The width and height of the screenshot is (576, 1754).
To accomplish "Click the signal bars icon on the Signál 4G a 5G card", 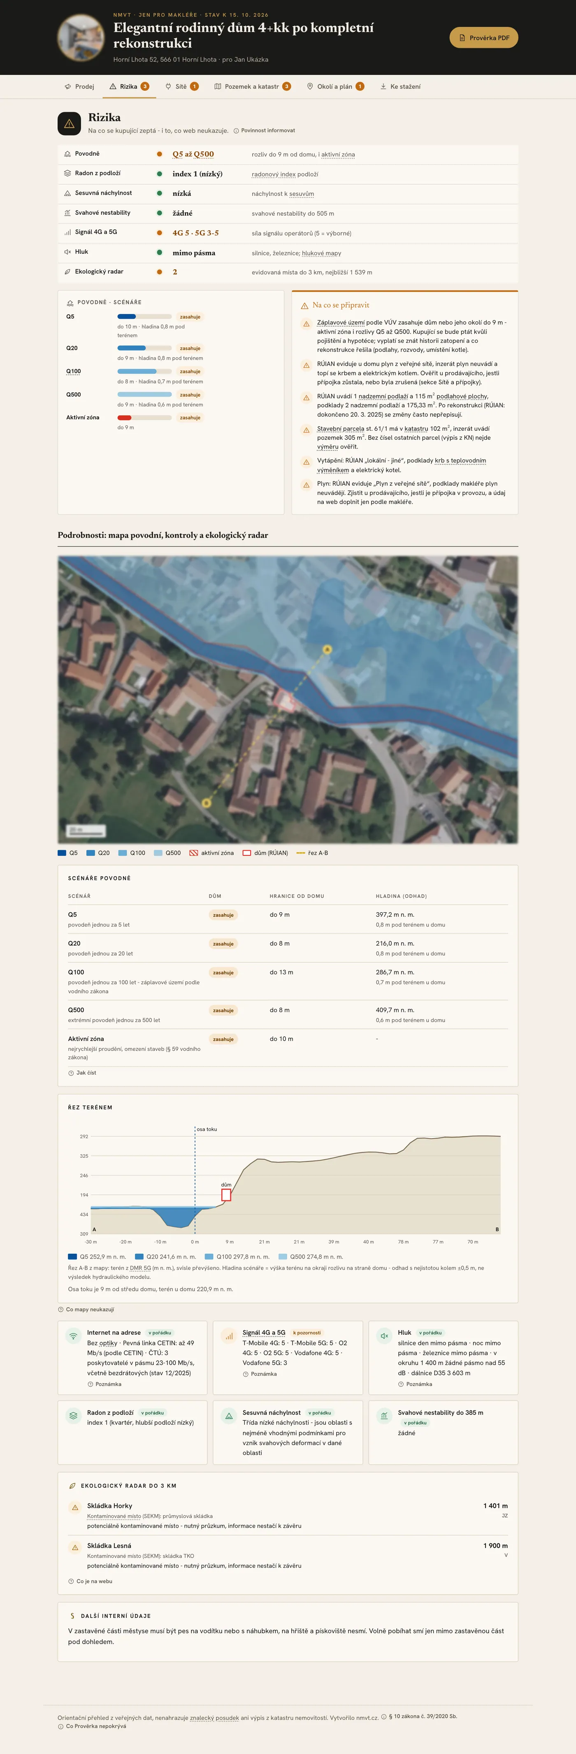I will (x=229, y=1335).
